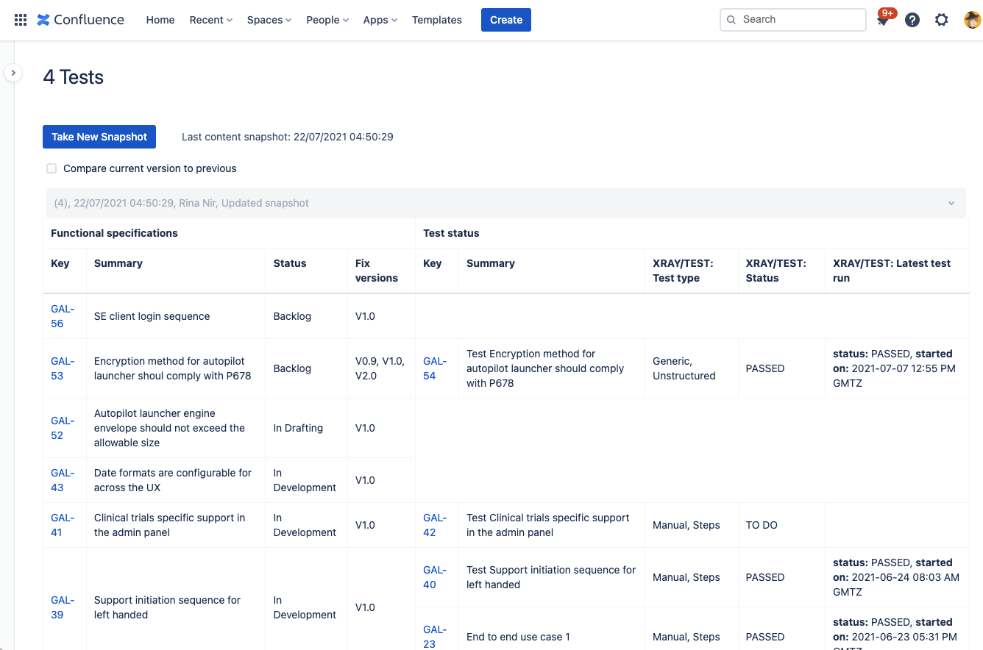Viewport: 983px width, 650px height.
Task: Click latest test run cell dated 2021-06-24
Action: pyautogui.click(x=896, y=577)
